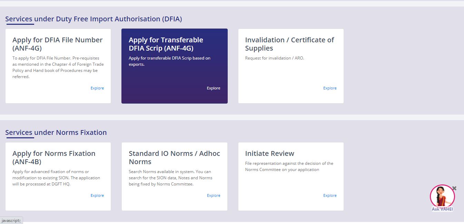This screenshot has height=224, width=464.
Task: Select the Initiate Review card
Action: [291, 176]
